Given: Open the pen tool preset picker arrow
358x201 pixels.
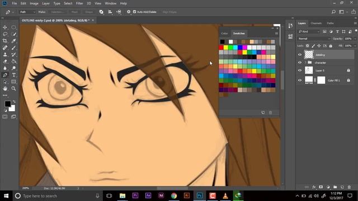Looking at the screenshot, I should 13,12.
